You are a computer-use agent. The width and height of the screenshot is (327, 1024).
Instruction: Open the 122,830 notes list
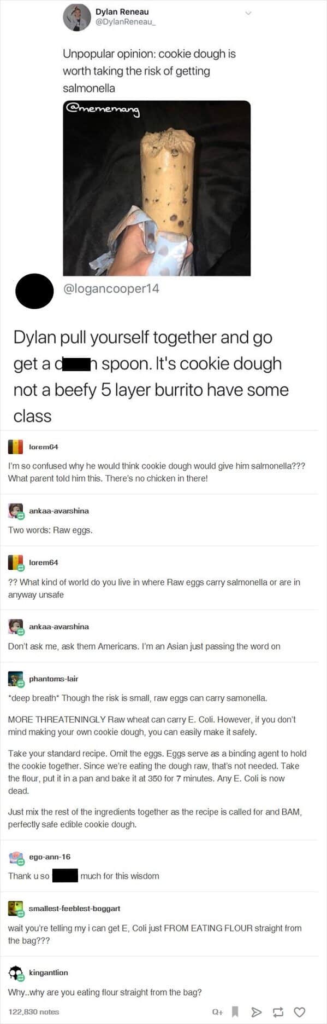[34, 1012]
